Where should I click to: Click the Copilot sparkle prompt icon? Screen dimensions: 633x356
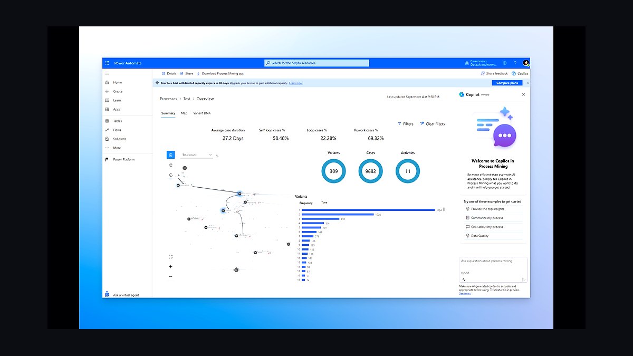pyautogui.click(x=464, y=280)
